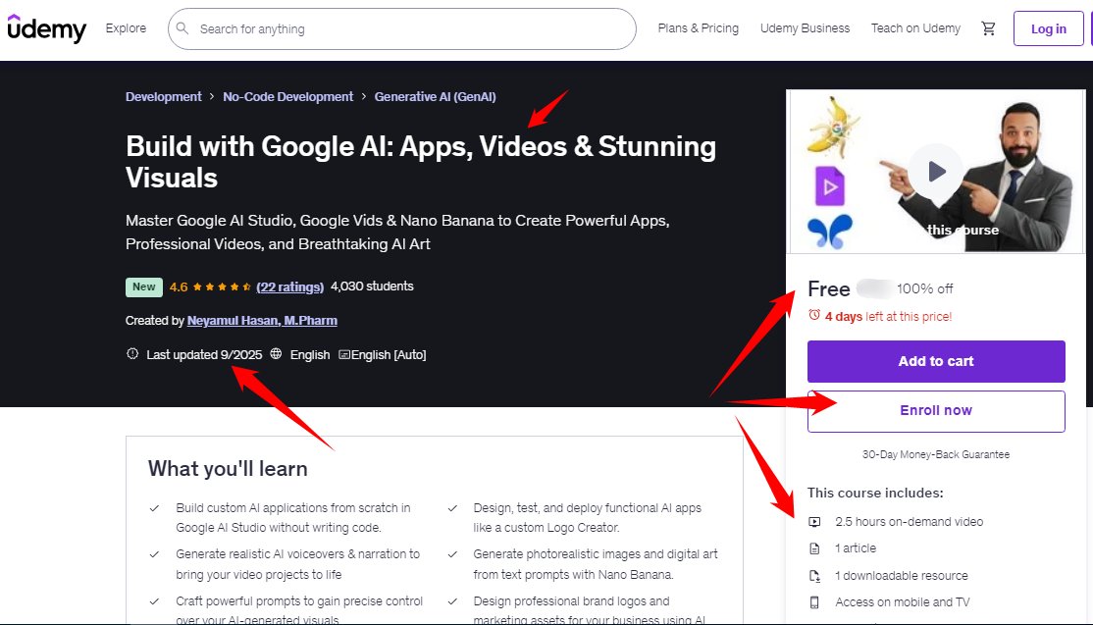The image size is (1093, 625).
Task: Click the English [Auto] caption text
Action: tap(389, 354)
